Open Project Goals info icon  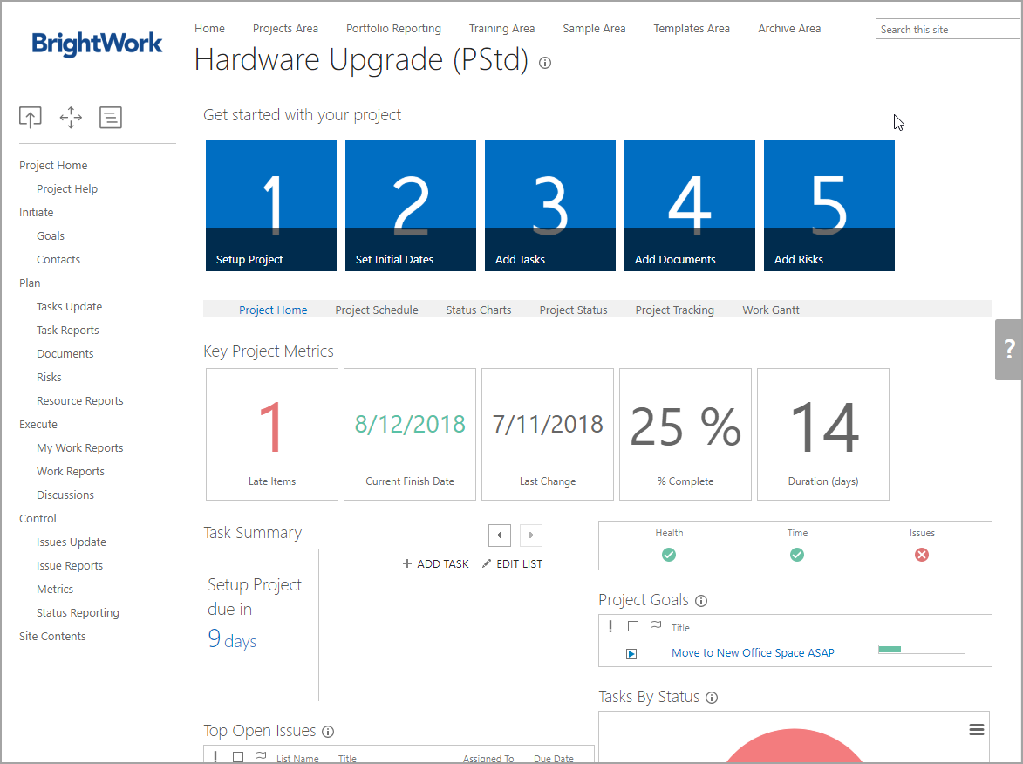pos(701,601)
